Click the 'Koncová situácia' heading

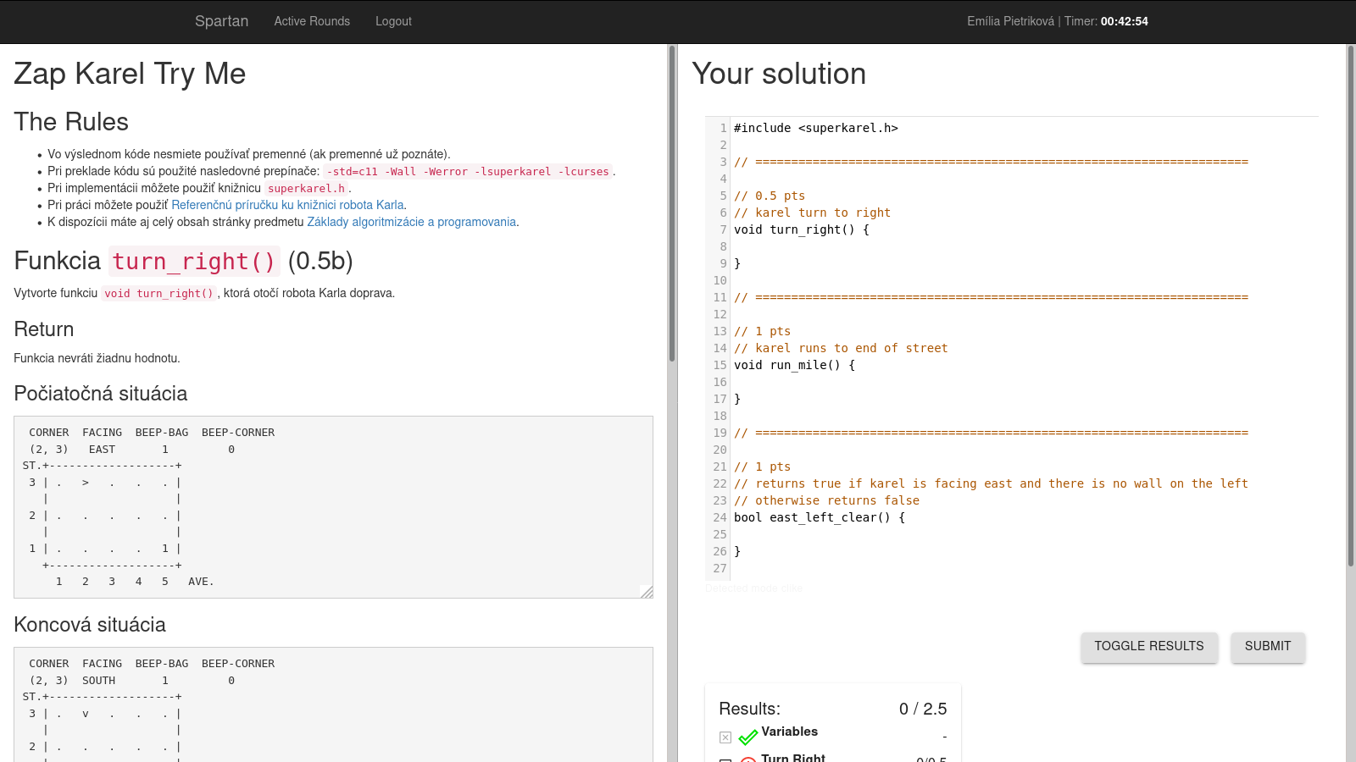[90, 625]
